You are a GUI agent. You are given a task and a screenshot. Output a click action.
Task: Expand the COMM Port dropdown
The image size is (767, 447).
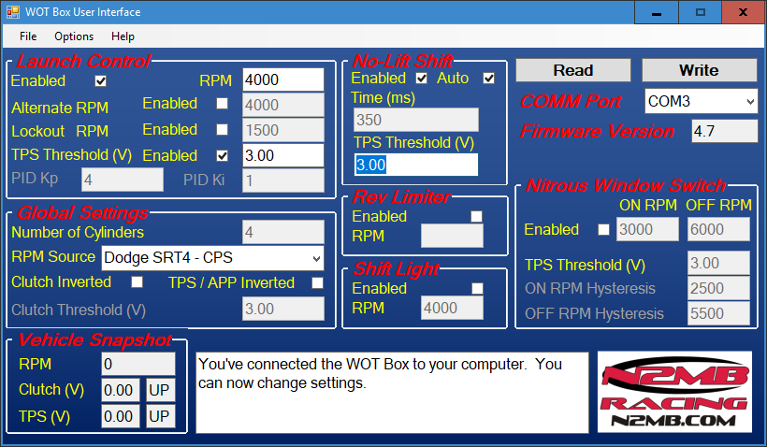point(701,100)
